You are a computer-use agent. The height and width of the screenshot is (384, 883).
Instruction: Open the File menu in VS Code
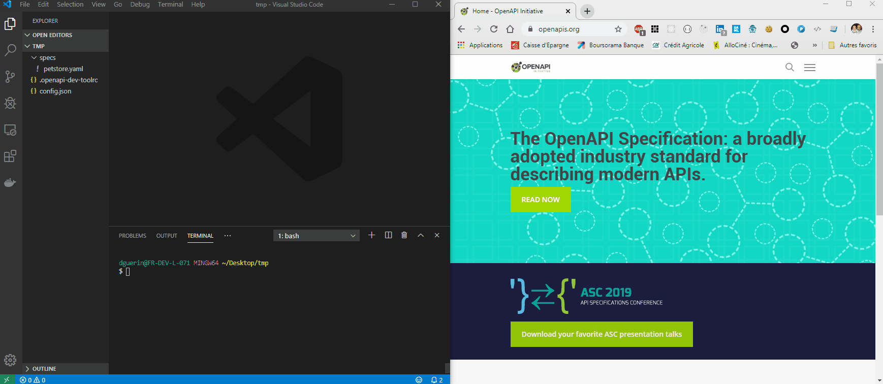25,5
